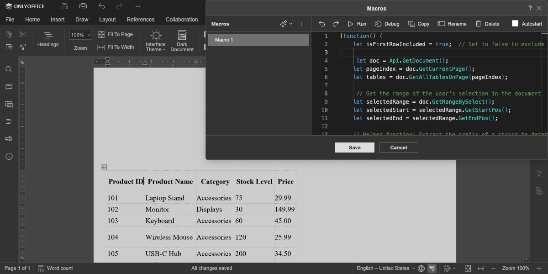The height and width of the screenshot is (274, 548).
Task: Open Chat panel in left sidebar
Action: click(9, 104)
